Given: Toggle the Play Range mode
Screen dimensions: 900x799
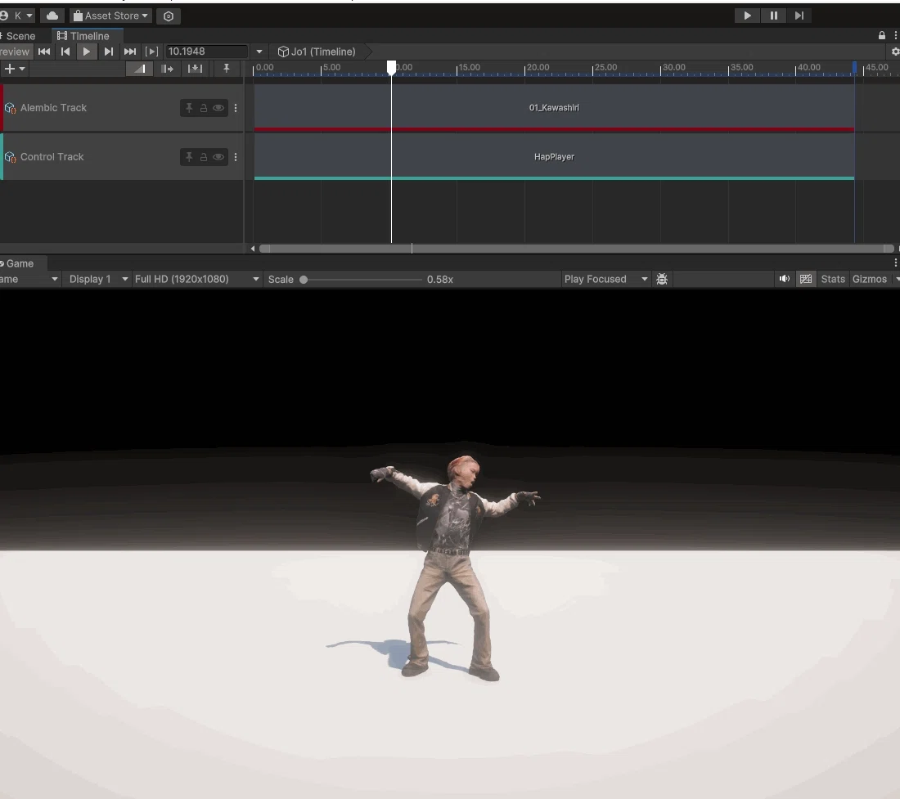Looking at the screenshot, I should pyautogui.click(x=151, y=52).
